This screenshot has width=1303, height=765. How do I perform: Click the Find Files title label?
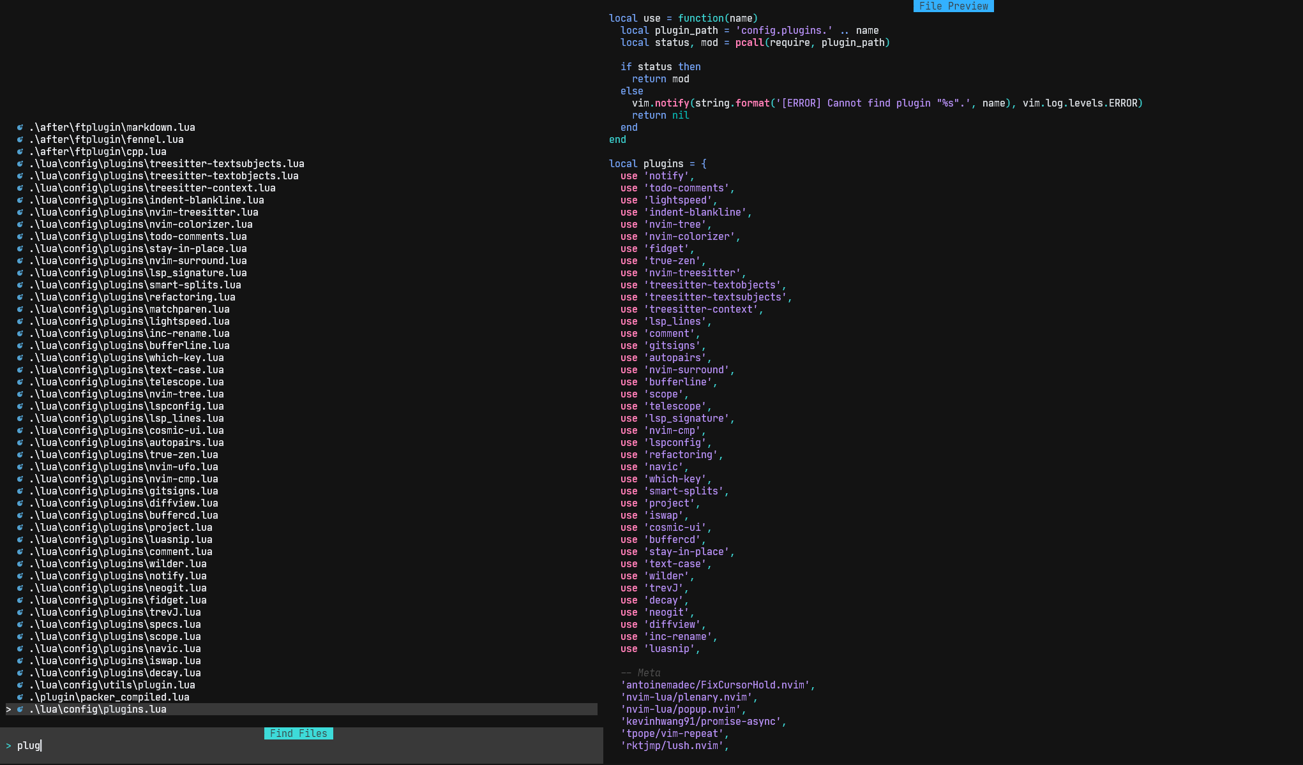(299, 734)
